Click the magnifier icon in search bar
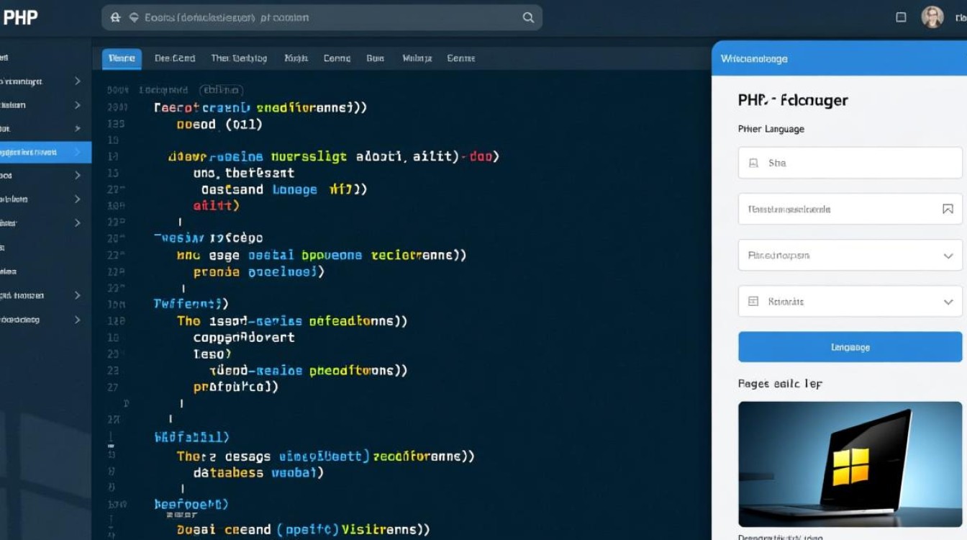 528,17
